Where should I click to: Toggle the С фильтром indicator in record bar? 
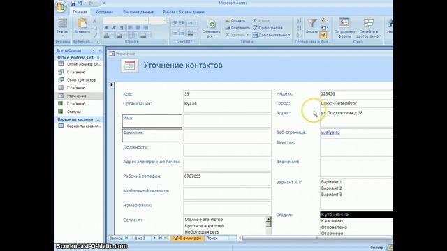pyautogui.click(x=188, y=238)
